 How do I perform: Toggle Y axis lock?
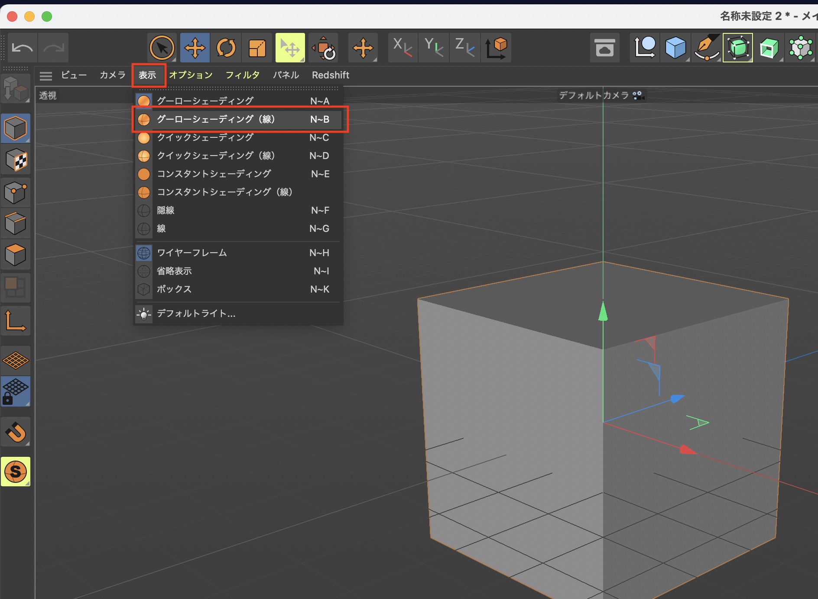434,48
